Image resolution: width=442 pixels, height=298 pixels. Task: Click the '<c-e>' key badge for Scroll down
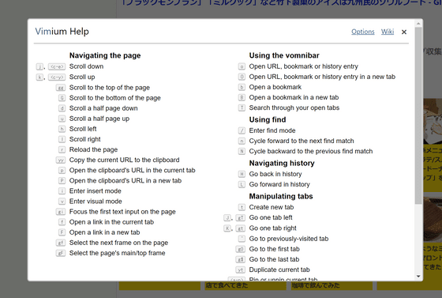coord(57,66)
